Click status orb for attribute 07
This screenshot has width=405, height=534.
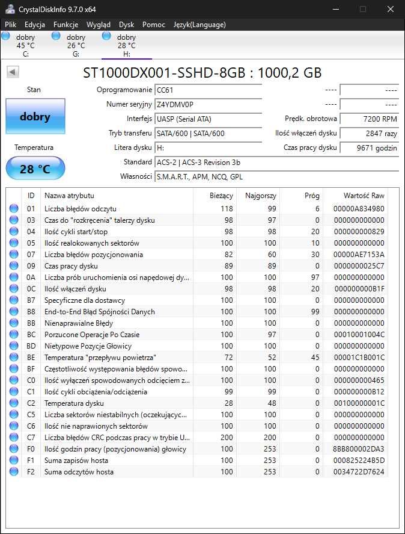click(x=14, y=255)
